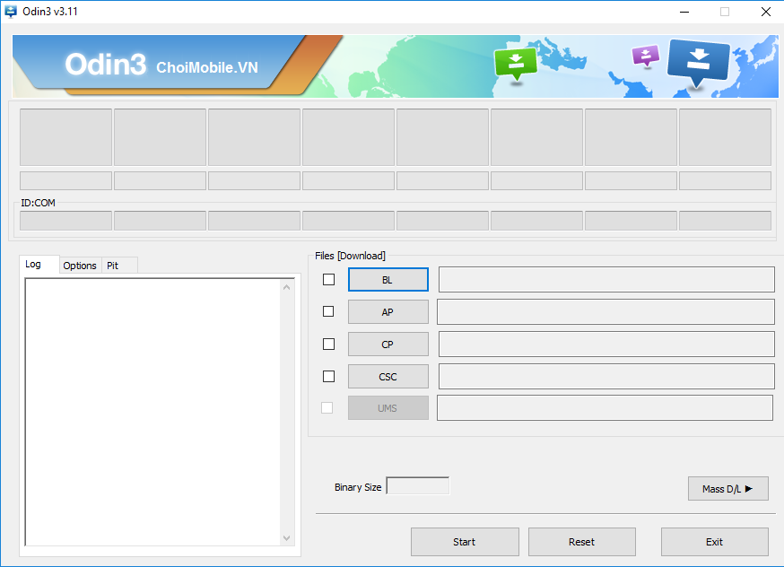
Task: Tick the AP file checkbox
Action: tap(328, 311)
